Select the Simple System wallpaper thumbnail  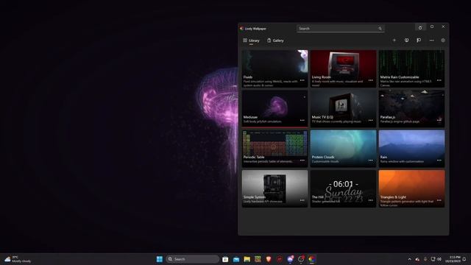click(x=275, y=188)
